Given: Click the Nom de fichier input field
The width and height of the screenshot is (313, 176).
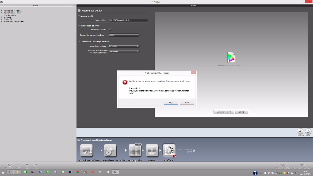Looking at the screenshot, I should click(x=128, y=20).
